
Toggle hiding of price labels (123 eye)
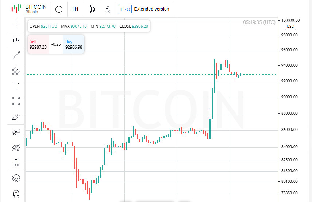coord(16,147)
